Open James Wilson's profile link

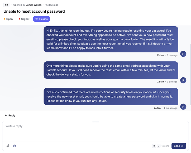(34, 5)
